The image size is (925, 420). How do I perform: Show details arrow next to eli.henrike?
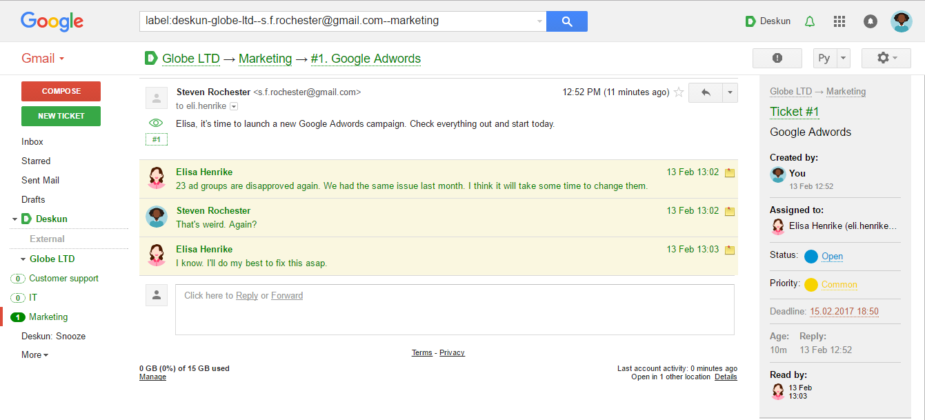tap(234, 106)
